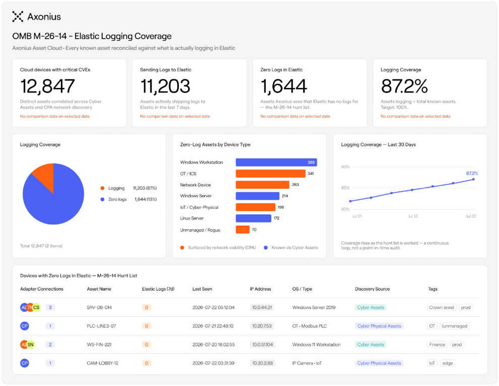Click CP adapter icon for PLC-LINE3-07

(25, 326)
